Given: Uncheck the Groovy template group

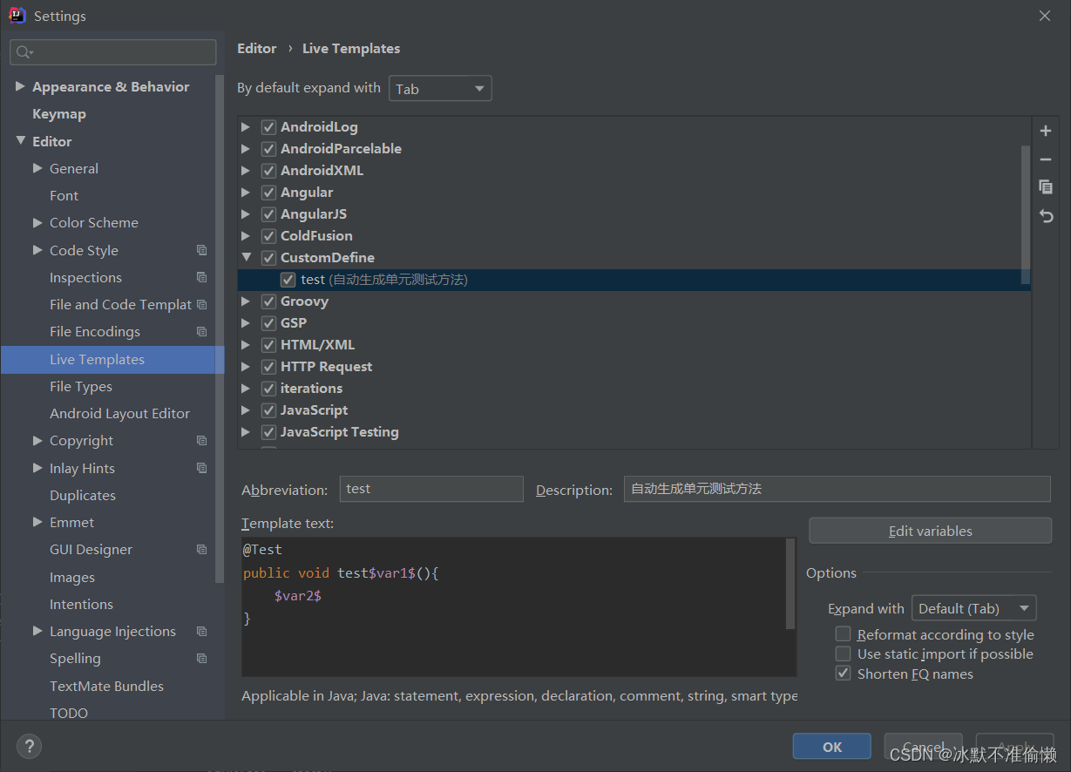Looking at the screenshot, I should (x=268, y=301).
